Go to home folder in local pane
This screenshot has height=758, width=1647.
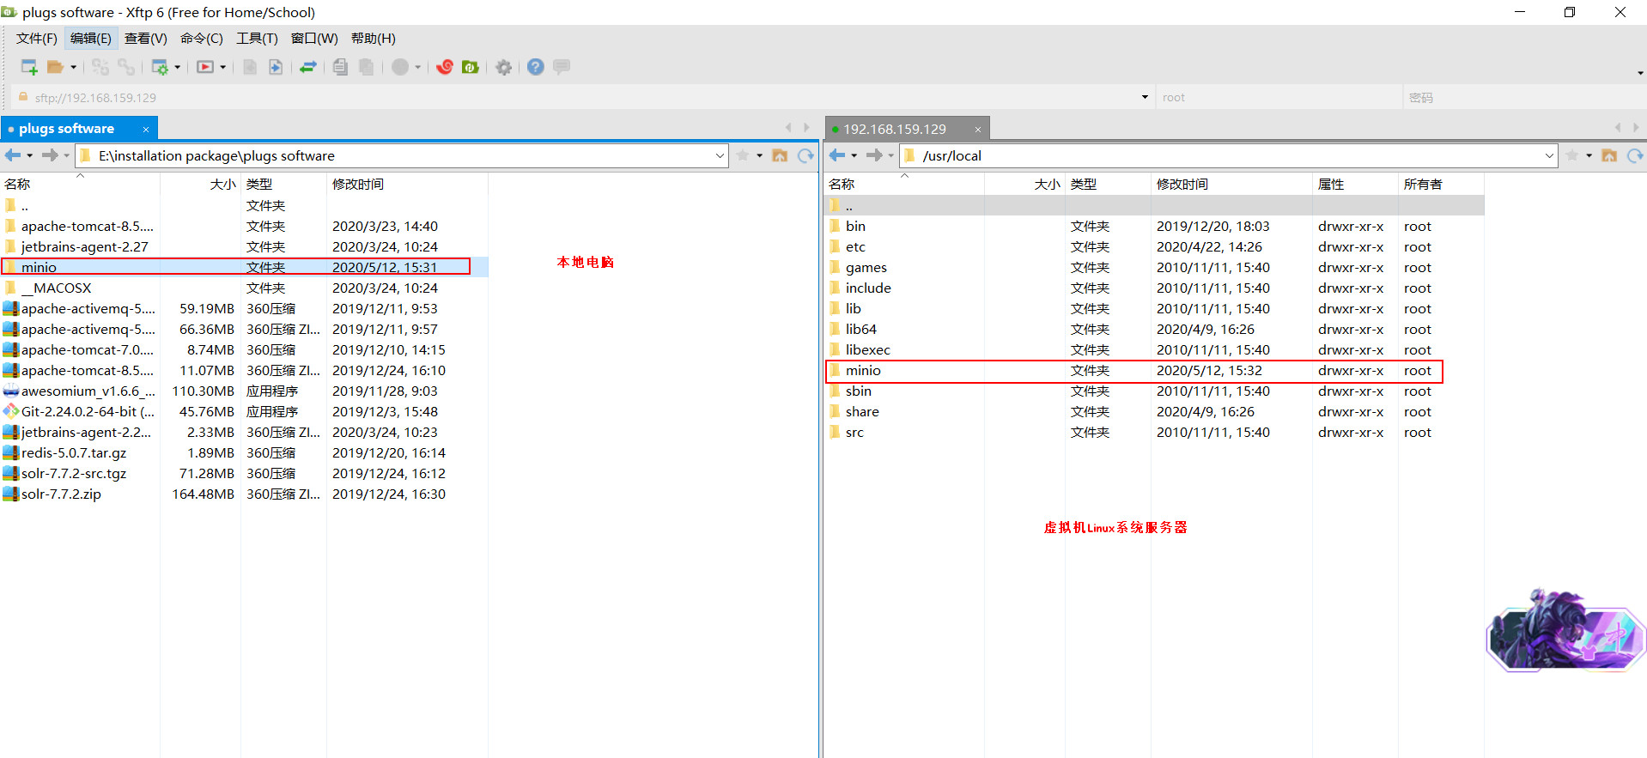pyautogui.click(x=780, y=155)
